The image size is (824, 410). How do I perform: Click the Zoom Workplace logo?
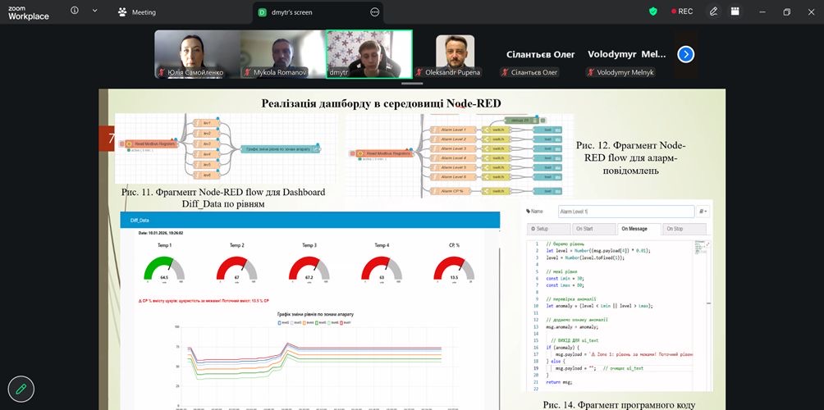tap(29, 11)
